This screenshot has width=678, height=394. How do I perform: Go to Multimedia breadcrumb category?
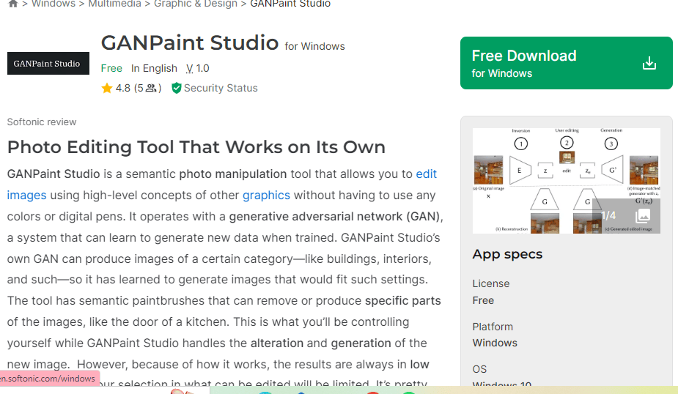(114, 4)
